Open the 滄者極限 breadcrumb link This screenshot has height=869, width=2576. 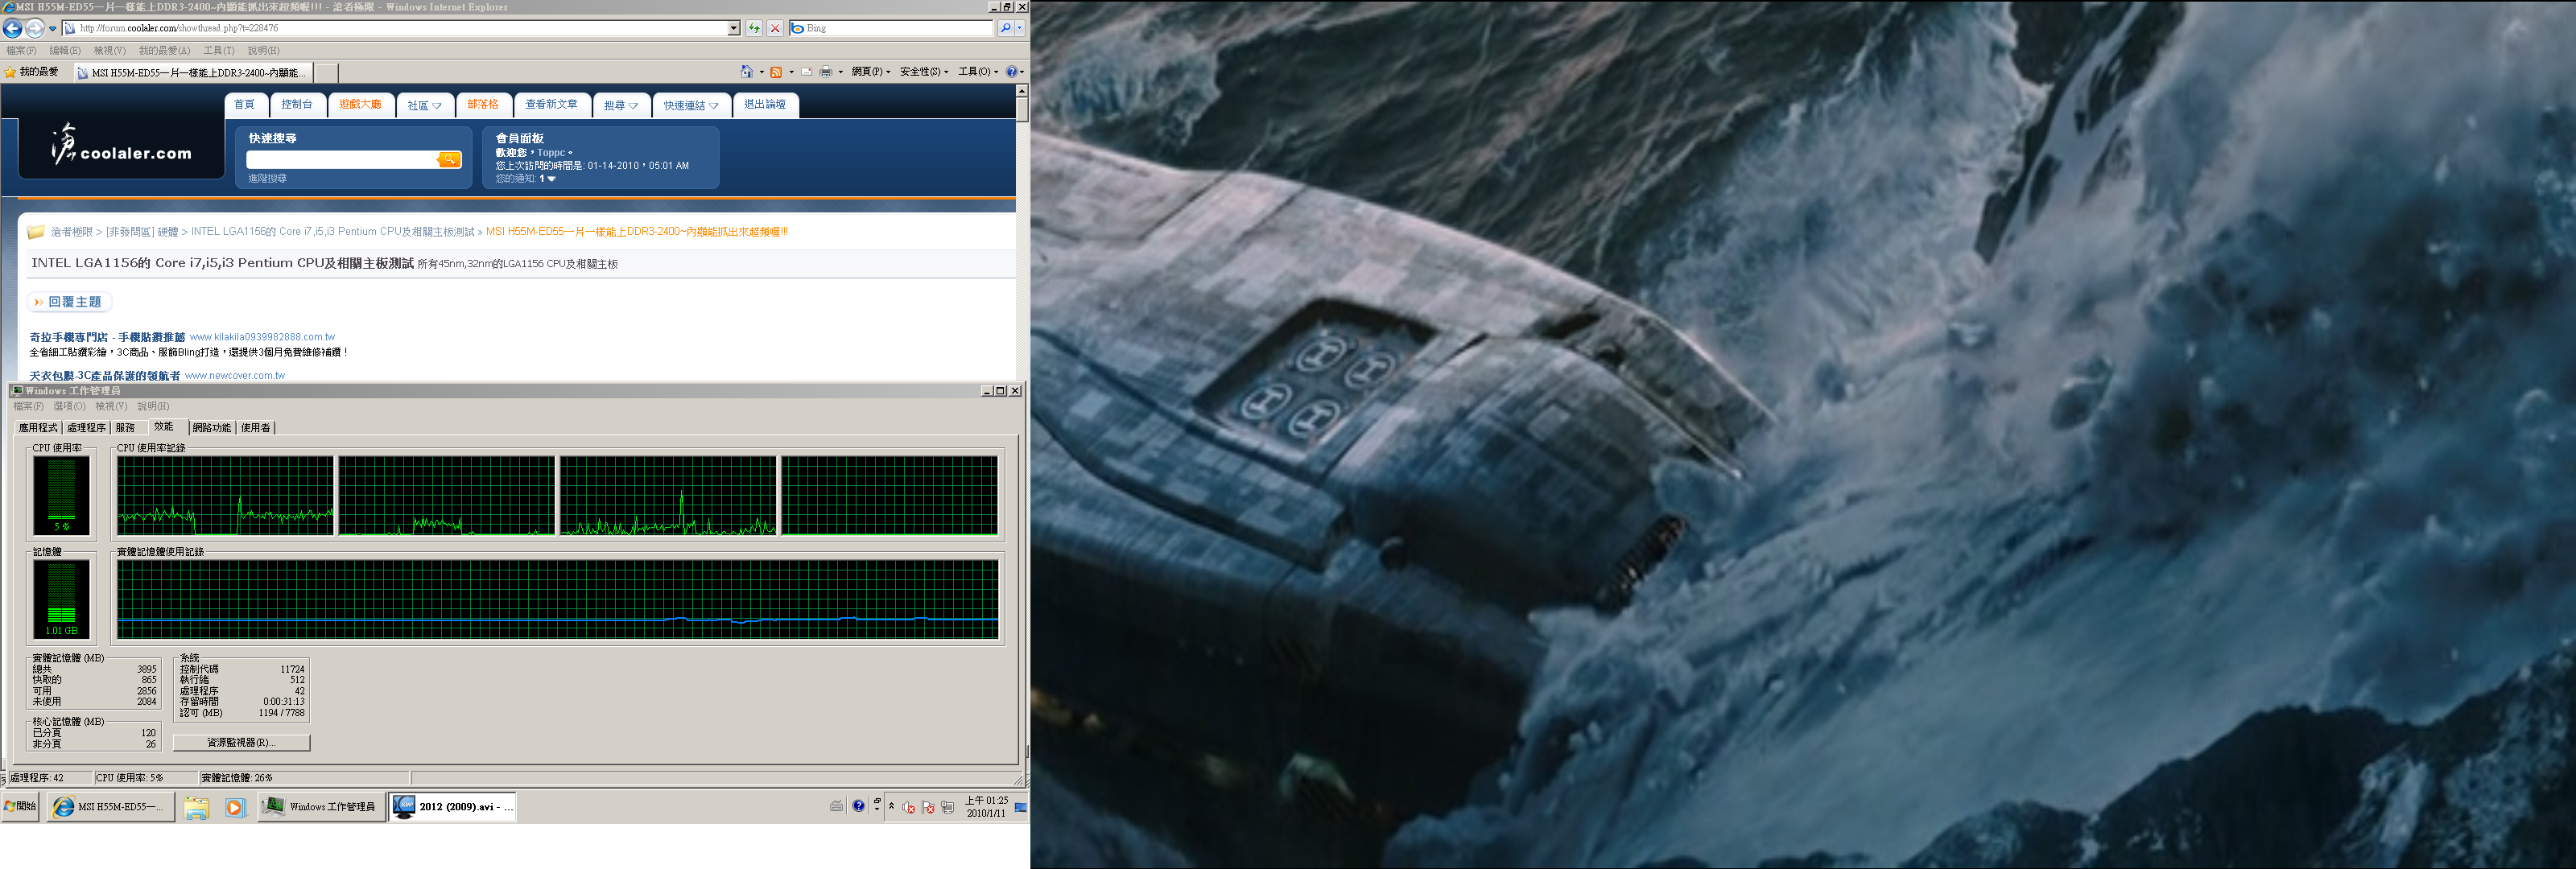pyautogui.click(x=71, y=232)
